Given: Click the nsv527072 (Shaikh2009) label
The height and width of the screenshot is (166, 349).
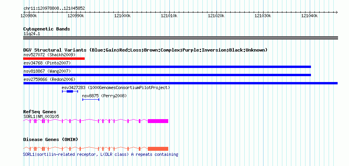Looking at the screenshot, I should tap(49, 55).
